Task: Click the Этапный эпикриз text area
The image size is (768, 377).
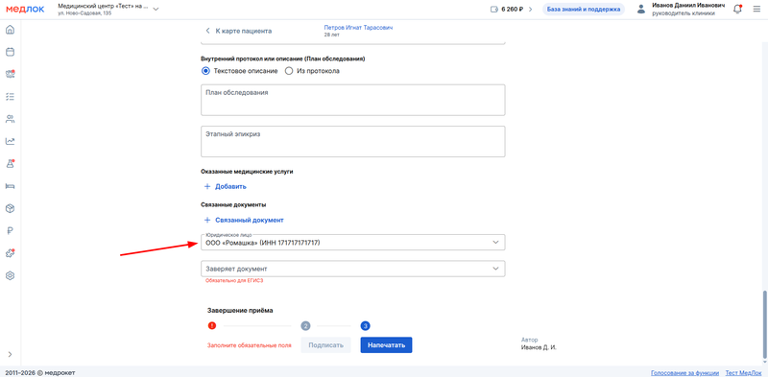Action: tap(352, 142)
